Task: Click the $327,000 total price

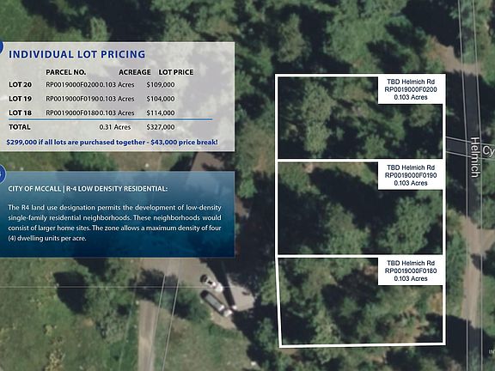Action: 161,127
